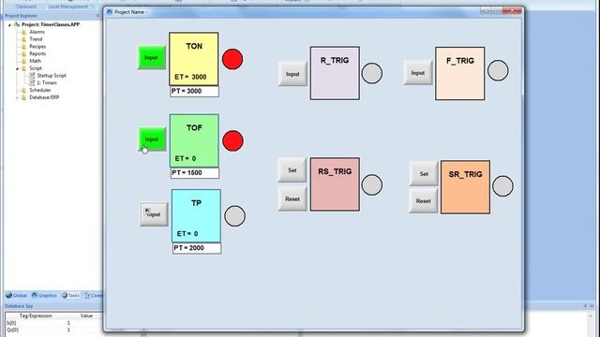Screen dimensions: 600x337
Task: Click the Input button beside R_TRIG block
Action: tap(292, 74)
